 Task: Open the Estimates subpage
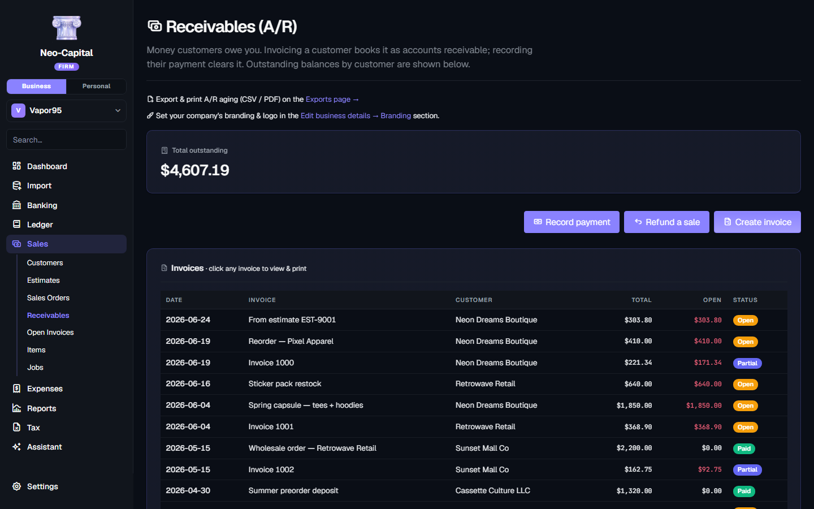click(43, 281)
